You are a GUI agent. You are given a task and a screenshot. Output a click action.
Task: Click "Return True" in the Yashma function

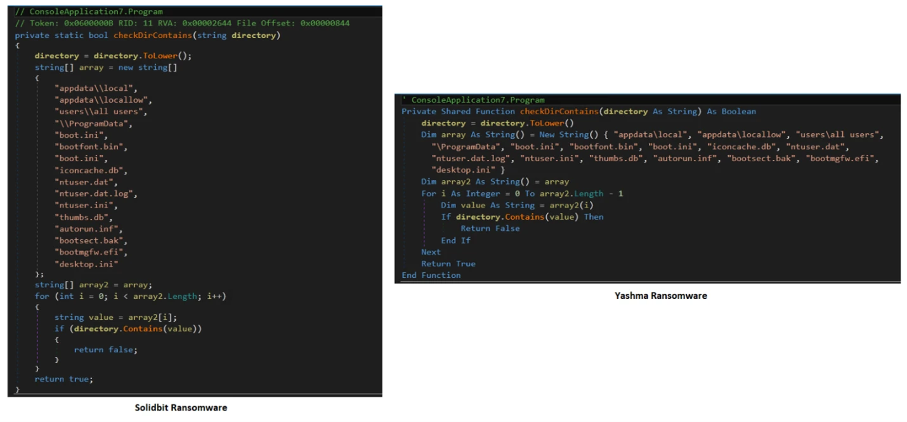tap(448, 264)
